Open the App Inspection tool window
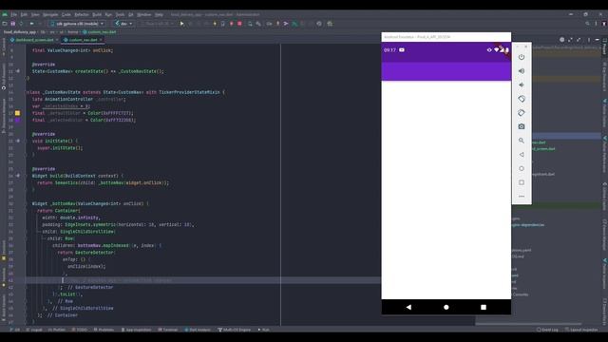Screen dimensions: 608x342 (136, 330)
